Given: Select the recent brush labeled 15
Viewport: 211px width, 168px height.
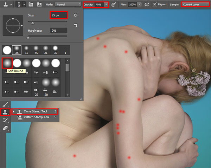Looking at the screenshot, I should [x=26, y=50].
